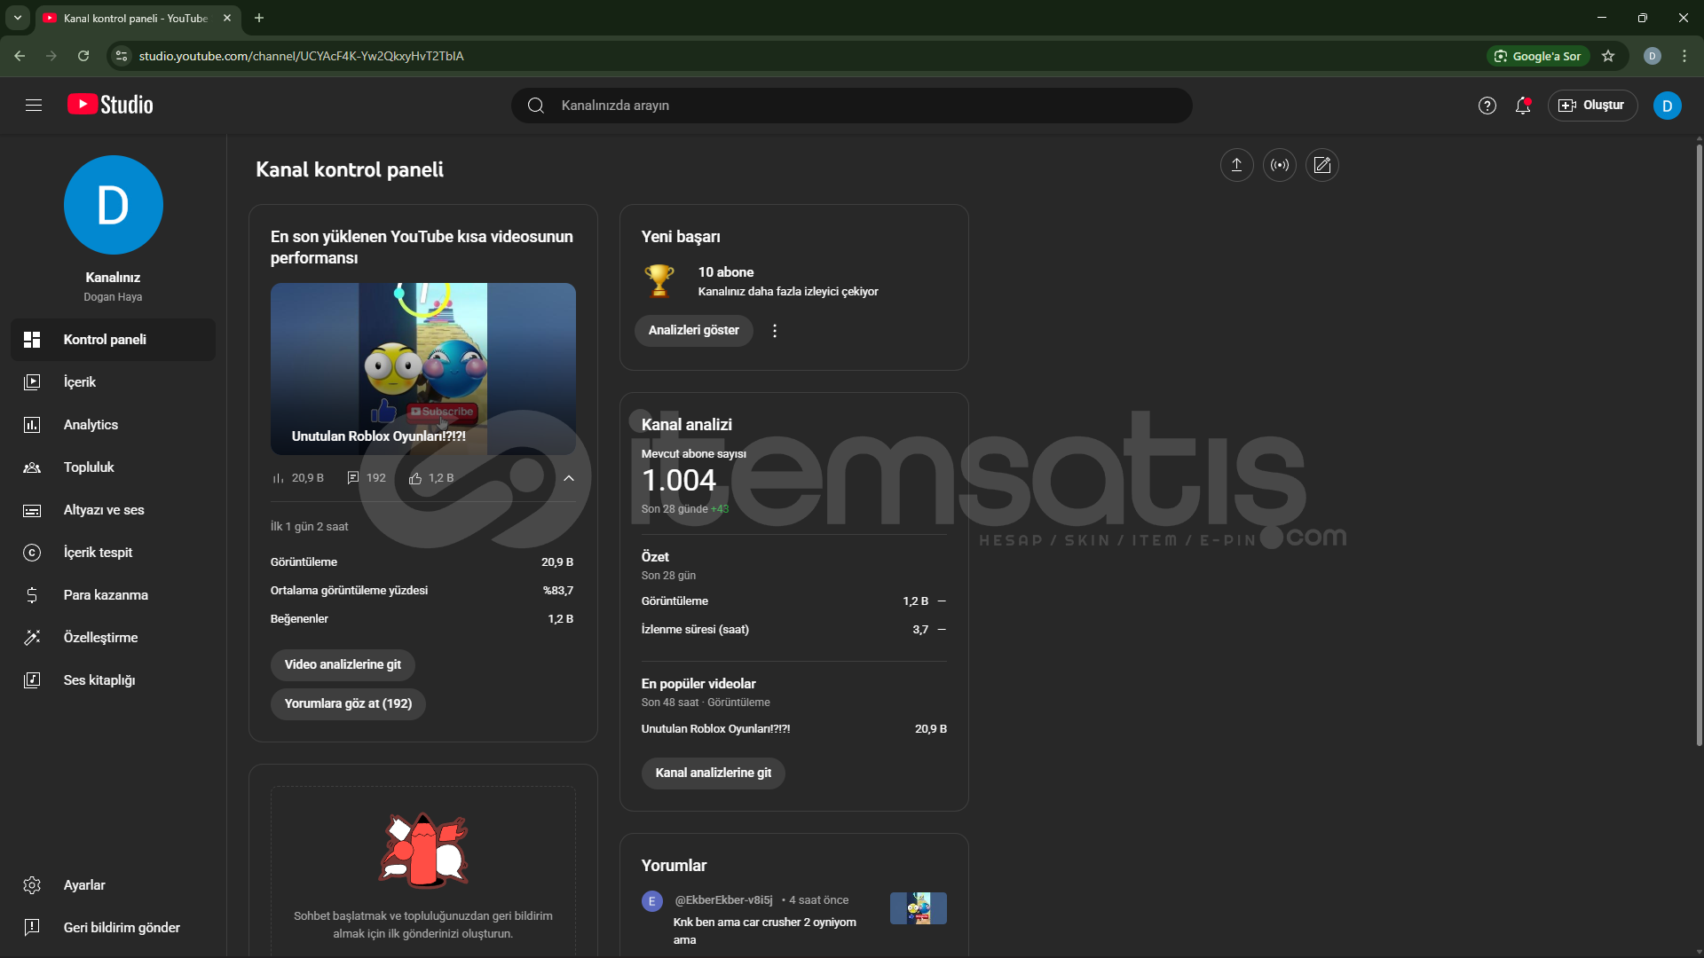Open the Para kazanma section
This screenshot has height=958, width=1704.
(x=106, y=595)
